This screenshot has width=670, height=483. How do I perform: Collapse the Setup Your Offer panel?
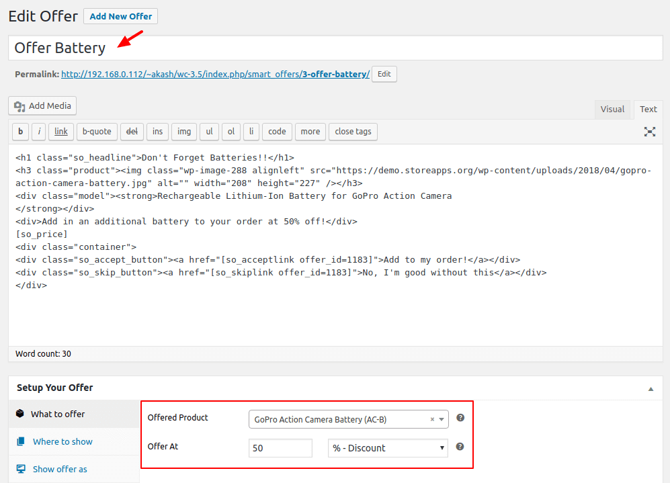pyautogui.click(x=651, y=389)
